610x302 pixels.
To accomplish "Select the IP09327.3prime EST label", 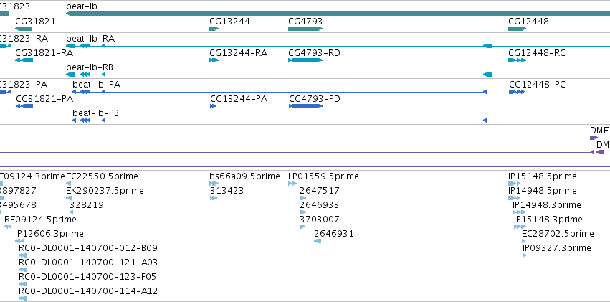I will point(557,248).
